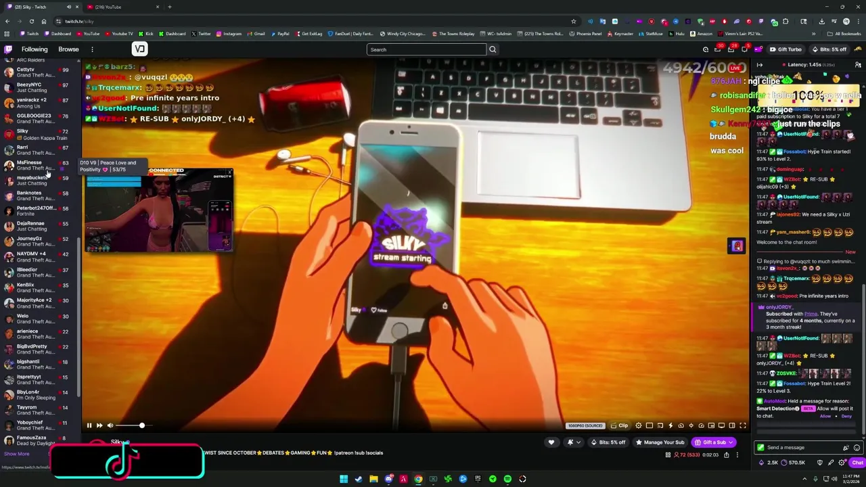Viewport: 866px width, 487px height.
Task: Mute the stream volume speaker icon
Action: [110, 425]
